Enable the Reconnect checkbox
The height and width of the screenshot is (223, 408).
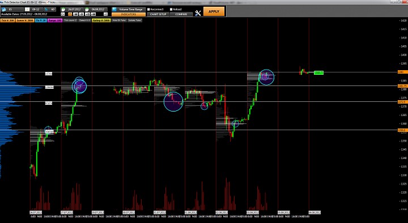[x=148, y=10]
